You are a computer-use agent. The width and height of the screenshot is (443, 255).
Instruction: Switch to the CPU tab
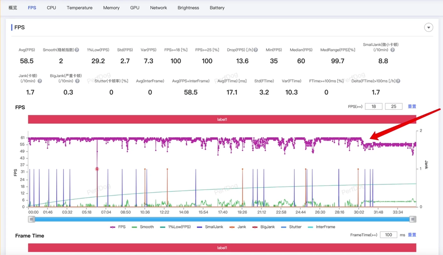[51, 8]
